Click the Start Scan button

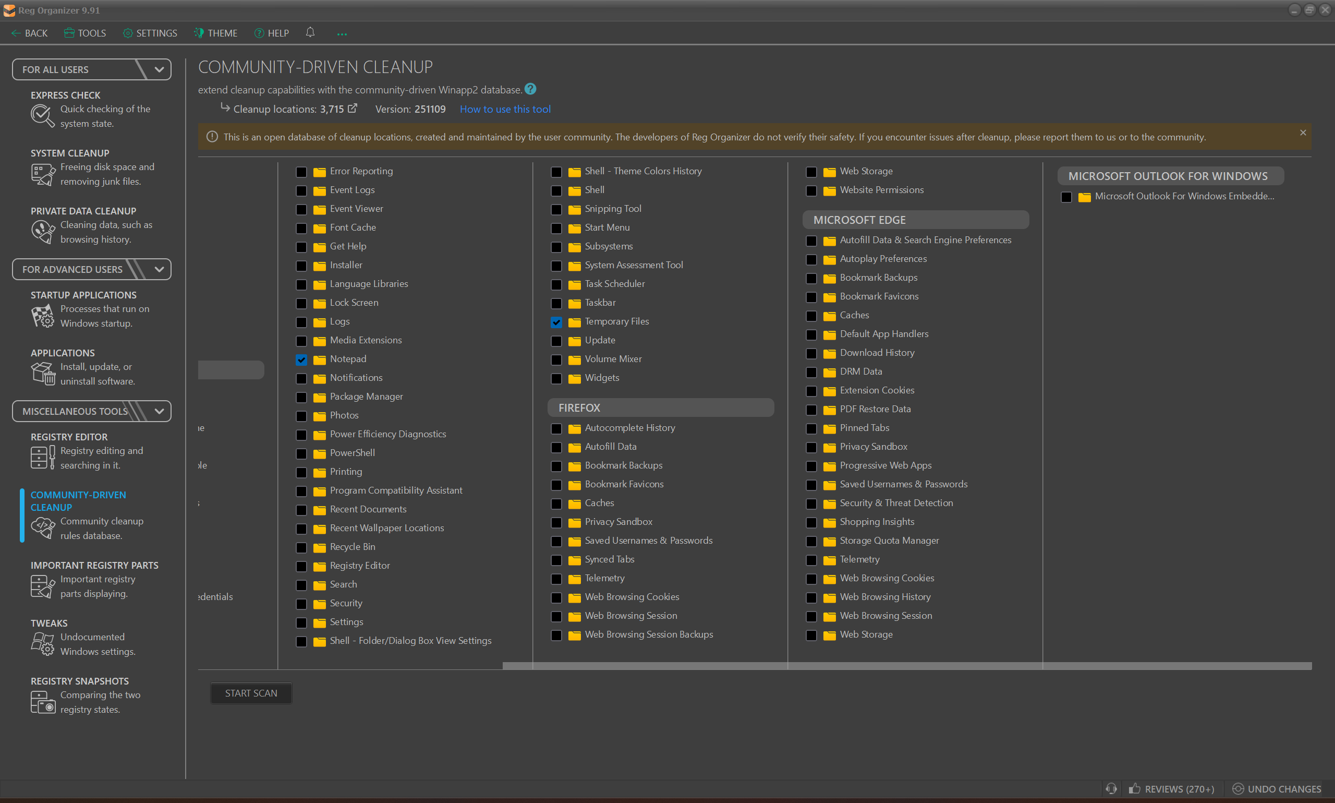coord(251,693)
